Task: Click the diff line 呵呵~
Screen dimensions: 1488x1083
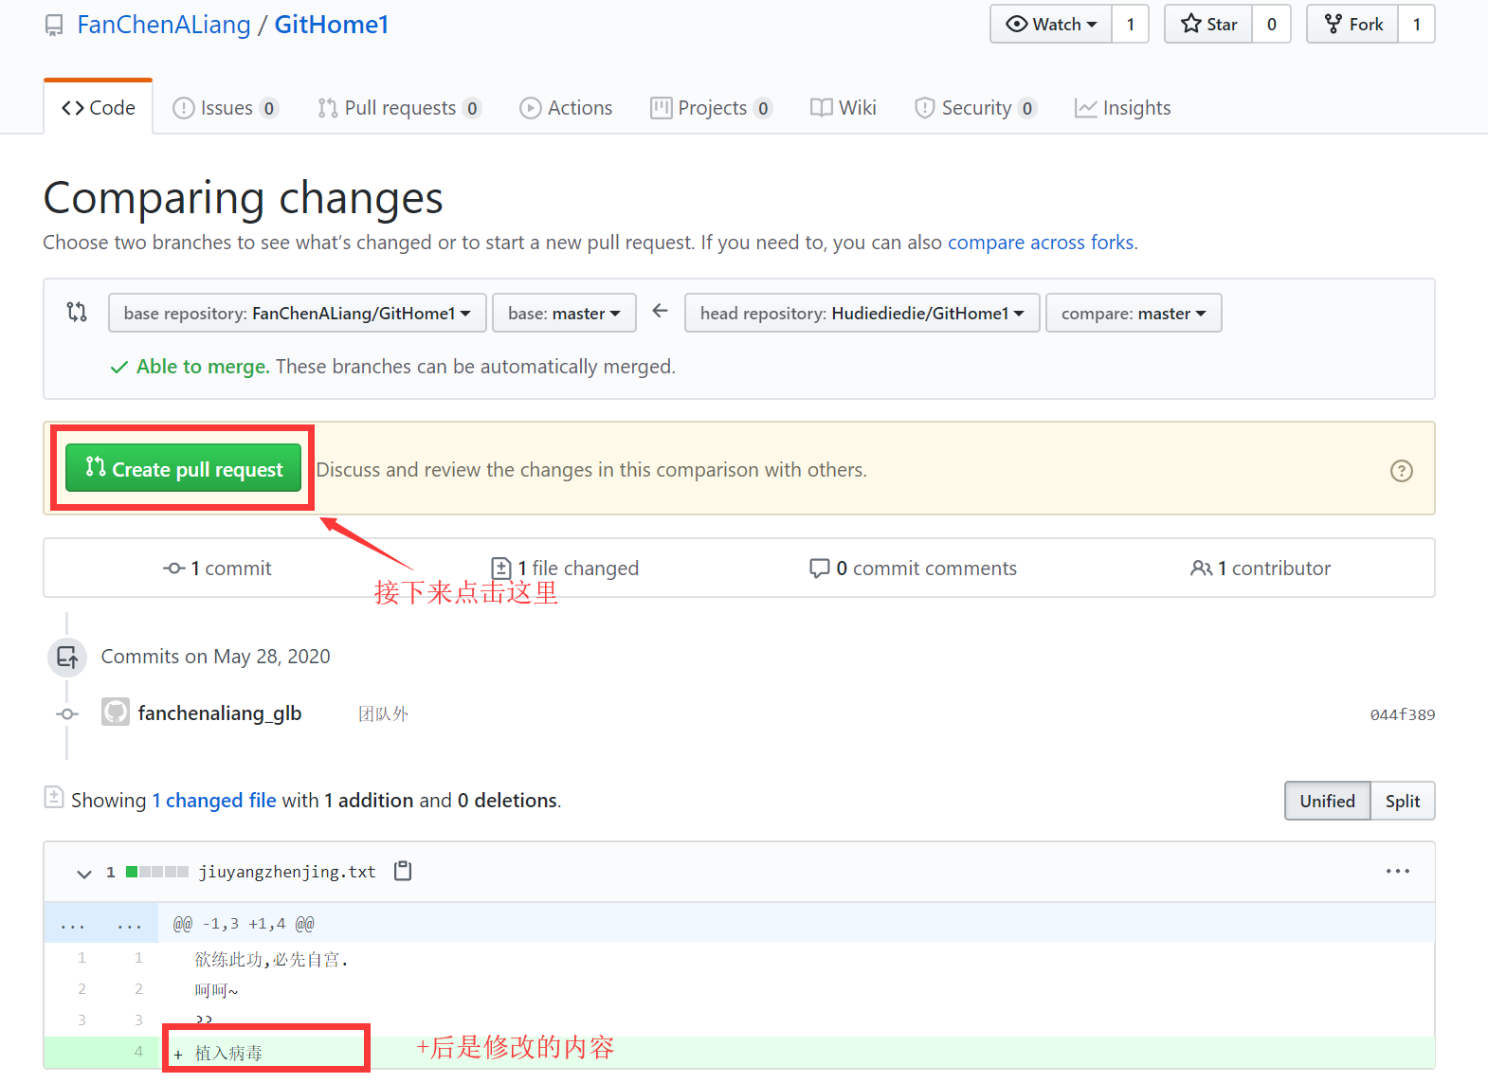Action: [x=216, y=991]
